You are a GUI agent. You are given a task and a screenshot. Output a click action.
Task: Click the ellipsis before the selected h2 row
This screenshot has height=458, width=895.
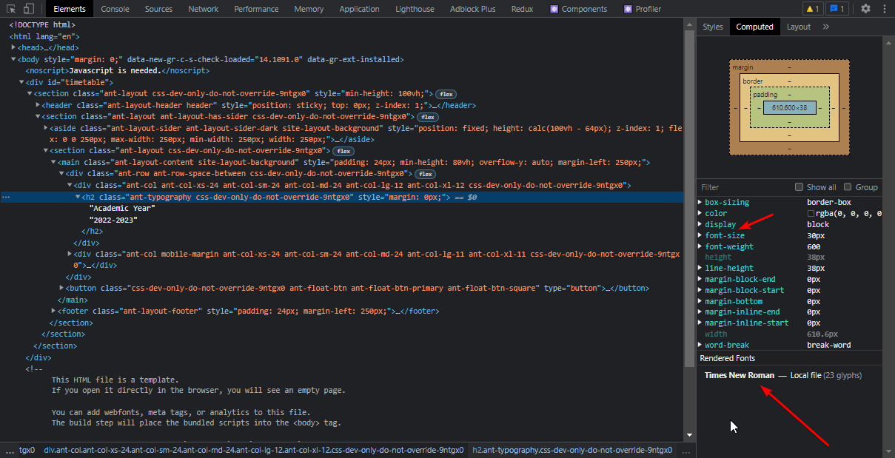[x=6, y=198]
